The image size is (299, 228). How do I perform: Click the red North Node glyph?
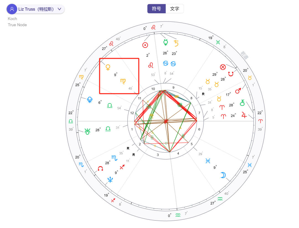click(100, 169)
